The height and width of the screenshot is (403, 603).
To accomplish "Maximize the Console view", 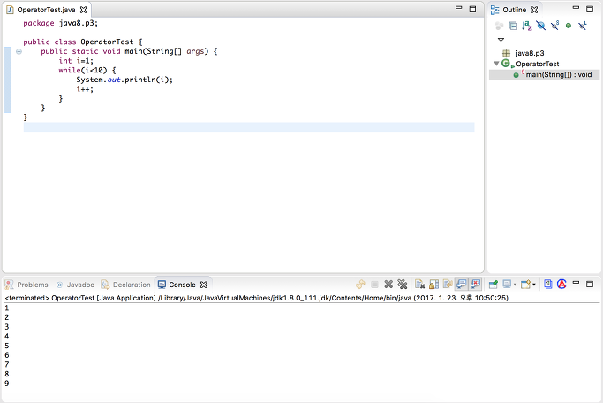I will (590, 284).
